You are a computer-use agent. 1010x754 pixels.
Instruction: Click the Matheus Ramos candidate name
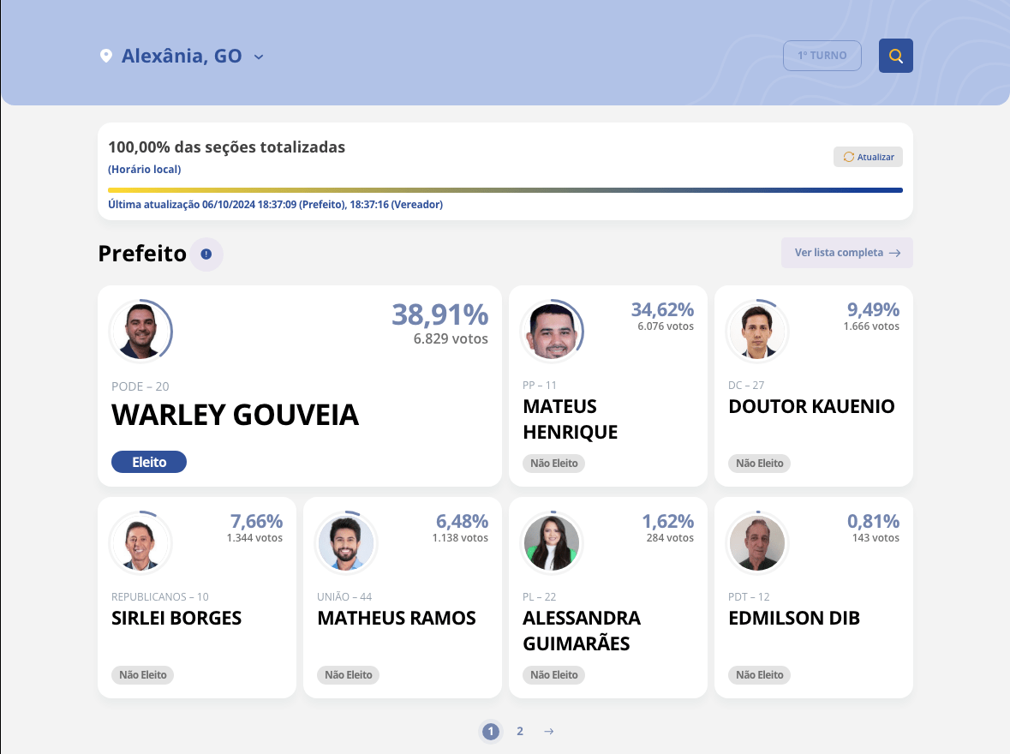[x=397, y=618]
